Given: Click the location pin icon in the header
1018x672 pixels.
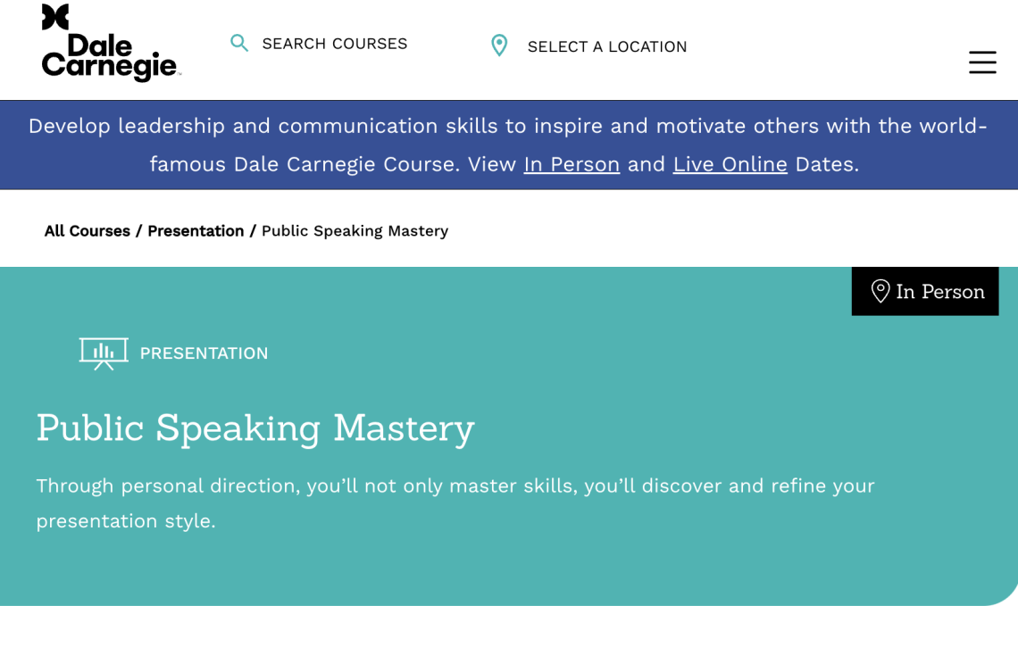Looking at the screenshot, I should pos(499,45).
